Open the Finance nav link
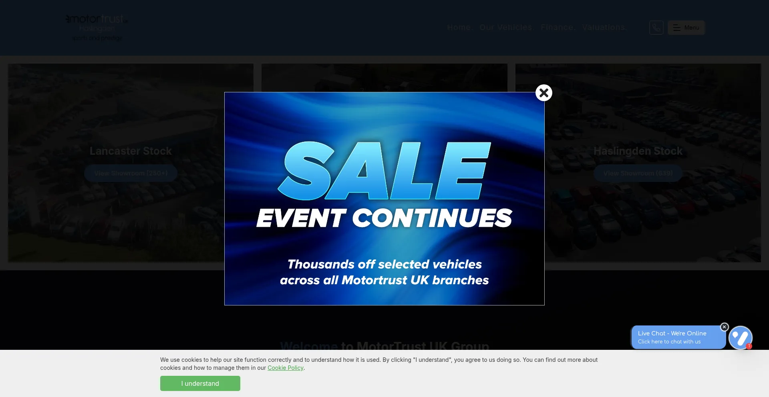 [558, 28]
